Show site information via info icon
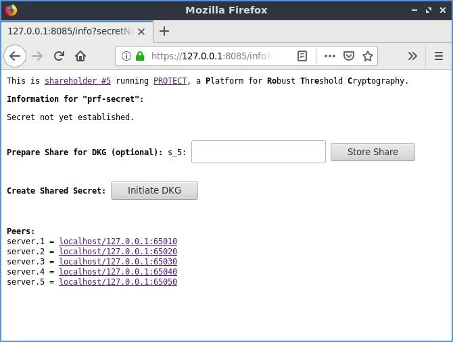Viewport: 453px width, 342px height. [x=126, y=56]
